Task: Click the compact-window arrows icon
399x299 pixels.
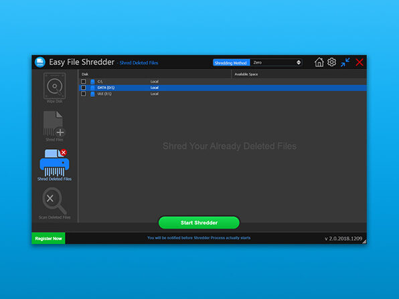Action: click(x=345, y=62)
